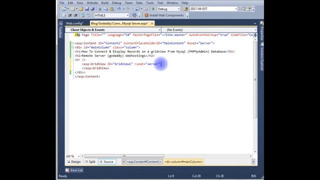320x180 pixels.
Task: Click the Save All icon
Action: point(93,9)
